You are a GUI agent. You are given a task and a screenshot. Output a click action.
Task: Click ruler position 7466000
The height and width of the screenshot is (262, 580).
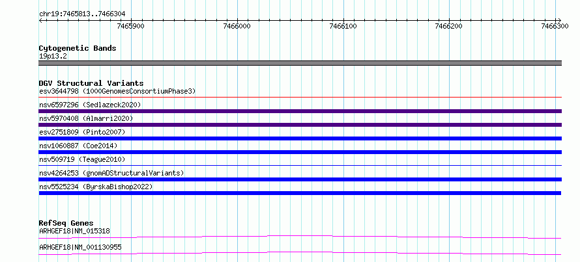pyautogui.click(x=237, y=26)
